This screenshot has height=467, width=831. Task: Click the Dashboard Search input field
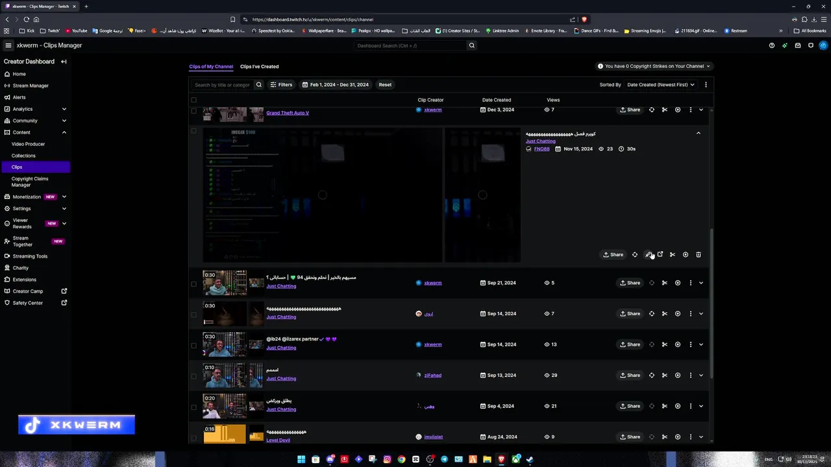coord(410,45)
